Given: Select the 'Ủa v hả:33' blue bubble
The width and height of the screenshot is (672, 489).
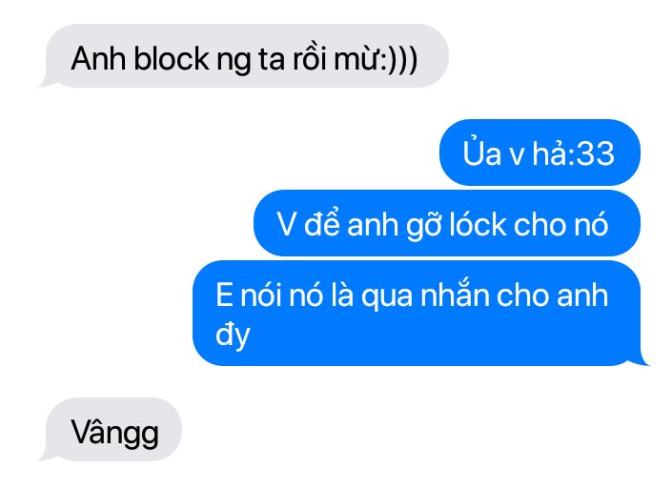Looking at the screenshot, I should click(x=540, y=153).
